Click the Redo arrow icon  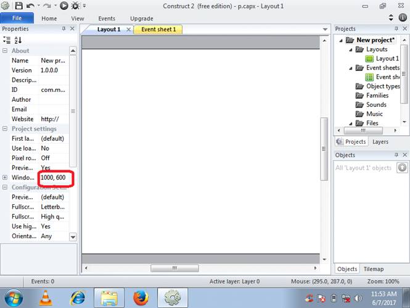click(x=47, y=6)
